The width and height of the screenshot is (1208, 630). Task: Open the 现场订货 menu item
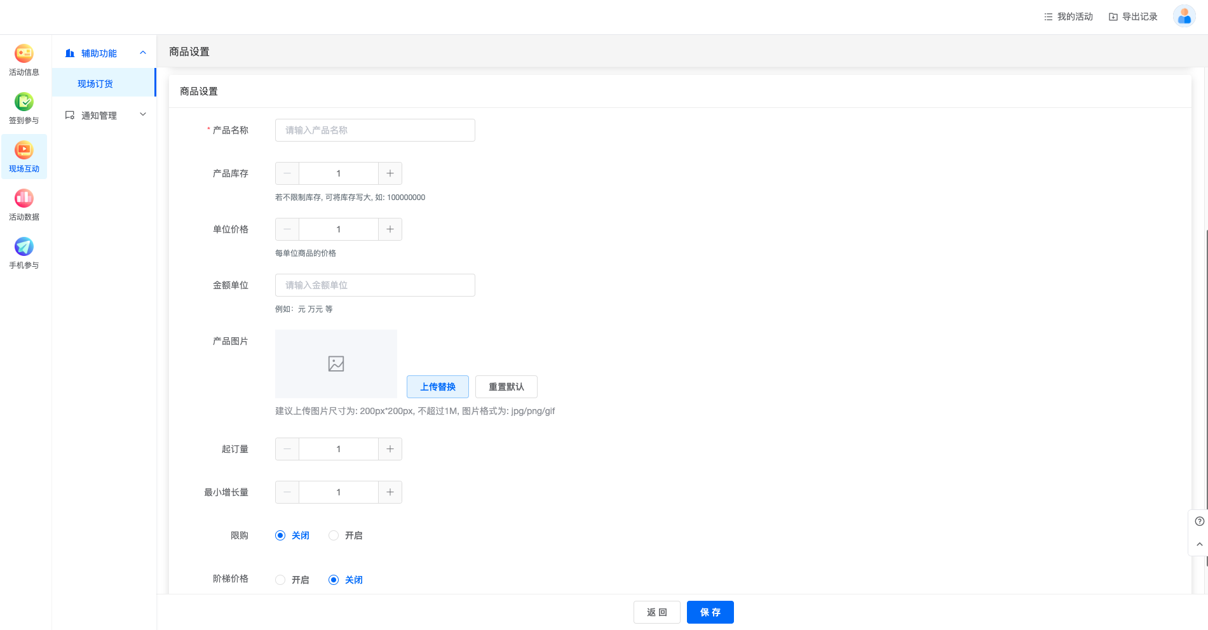point(95,84)
